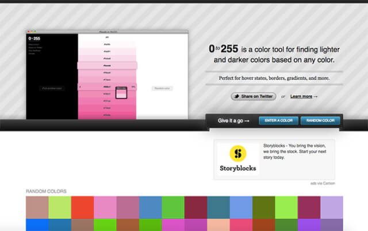Screen dimensions: 368x231
Task: Choose the raspberry swatch beside lavender
Action: [309, 207]
